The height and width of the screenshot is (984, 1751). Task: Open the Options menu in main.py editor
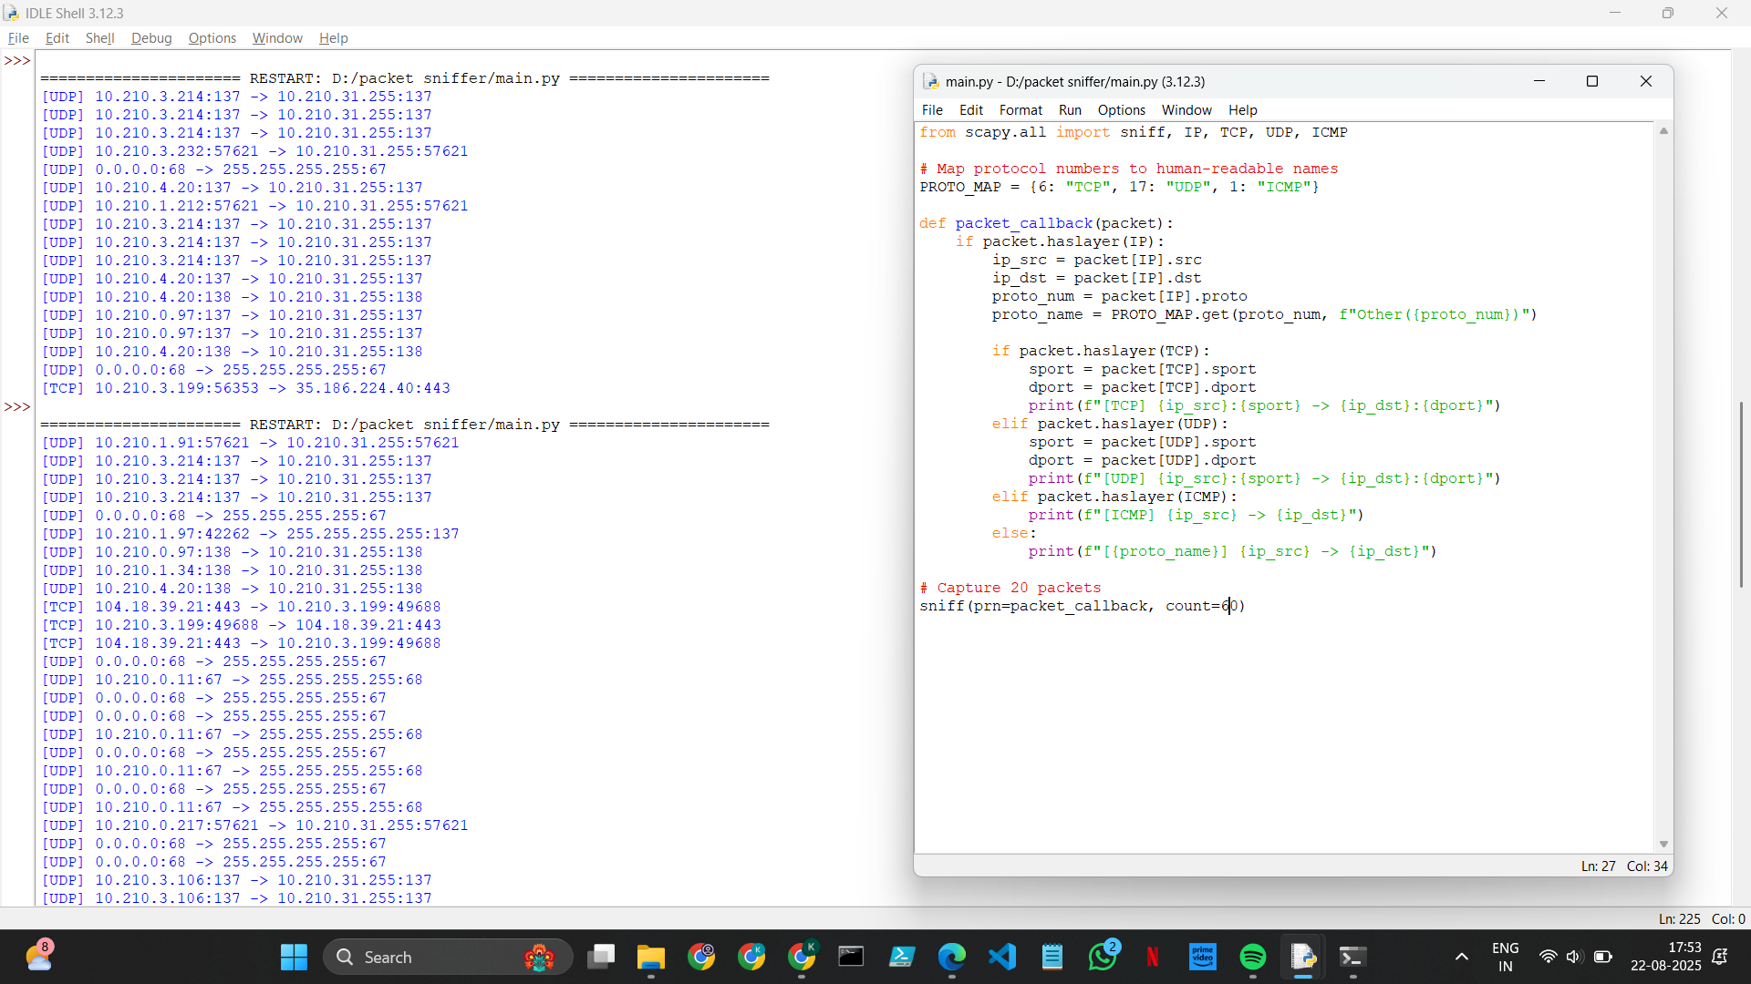point(1122,109)
